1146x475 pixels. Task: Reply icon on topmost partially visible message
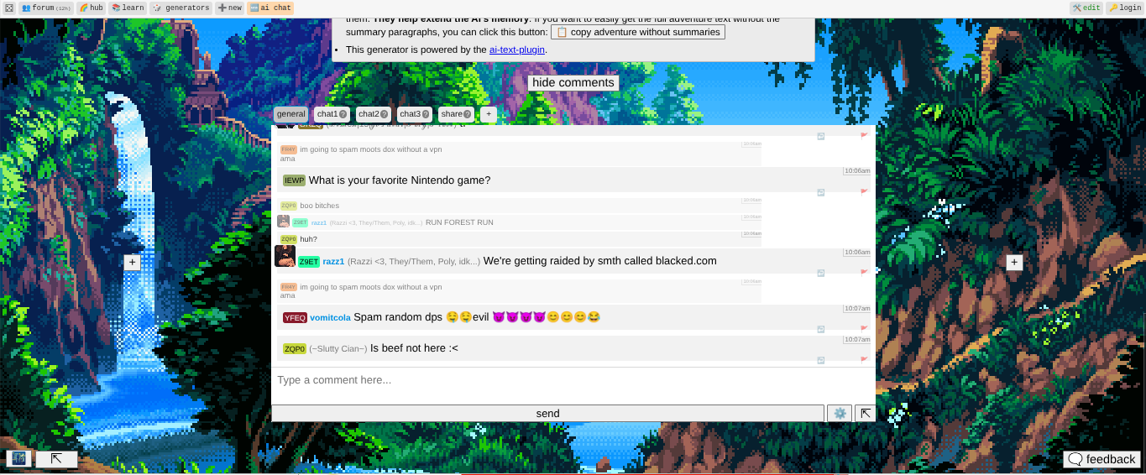821,136
